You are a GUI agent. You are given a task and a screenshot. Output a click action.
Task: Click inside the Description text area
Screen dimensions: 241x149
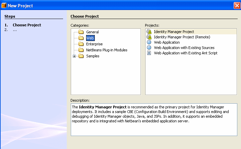(x=154, y=120)
